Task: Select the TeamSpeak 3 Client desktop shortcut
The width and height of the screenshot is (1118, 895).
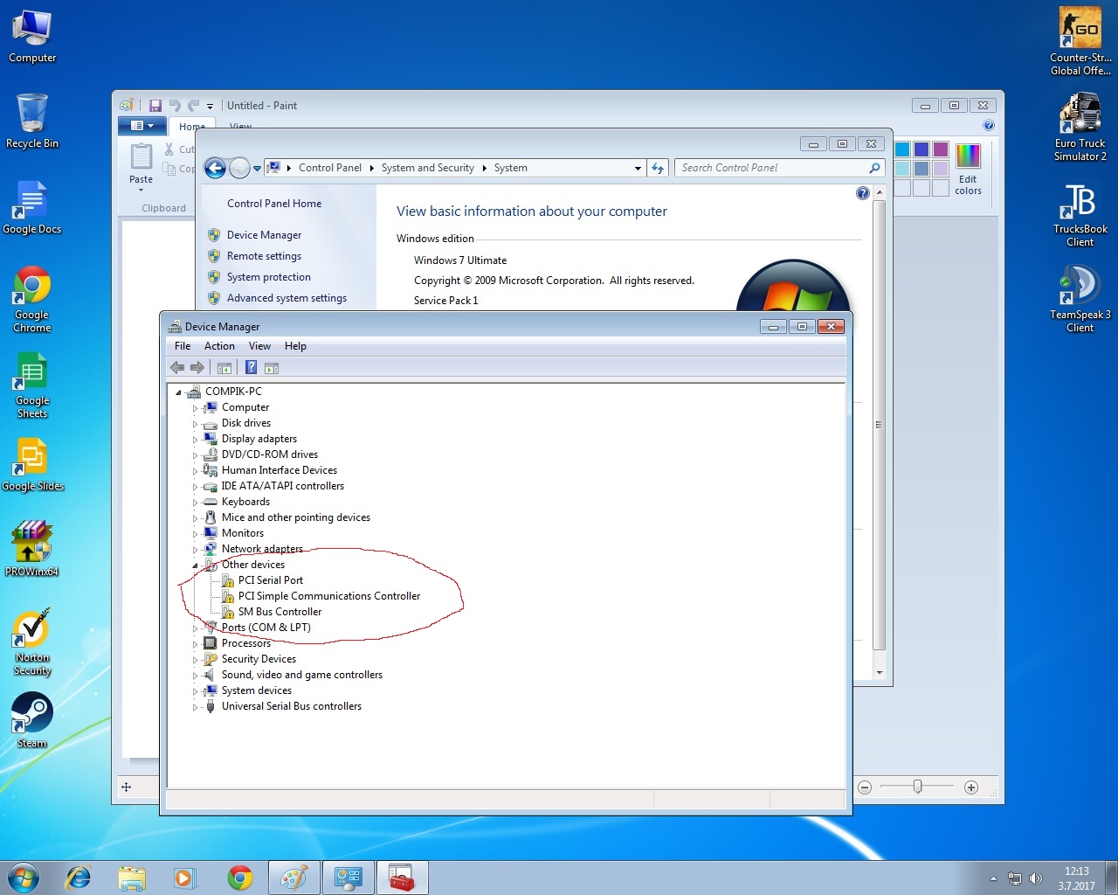Action: tap(1080, 298)
